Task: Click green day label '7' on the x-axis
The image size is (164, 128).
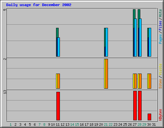Action: [39, 124]
